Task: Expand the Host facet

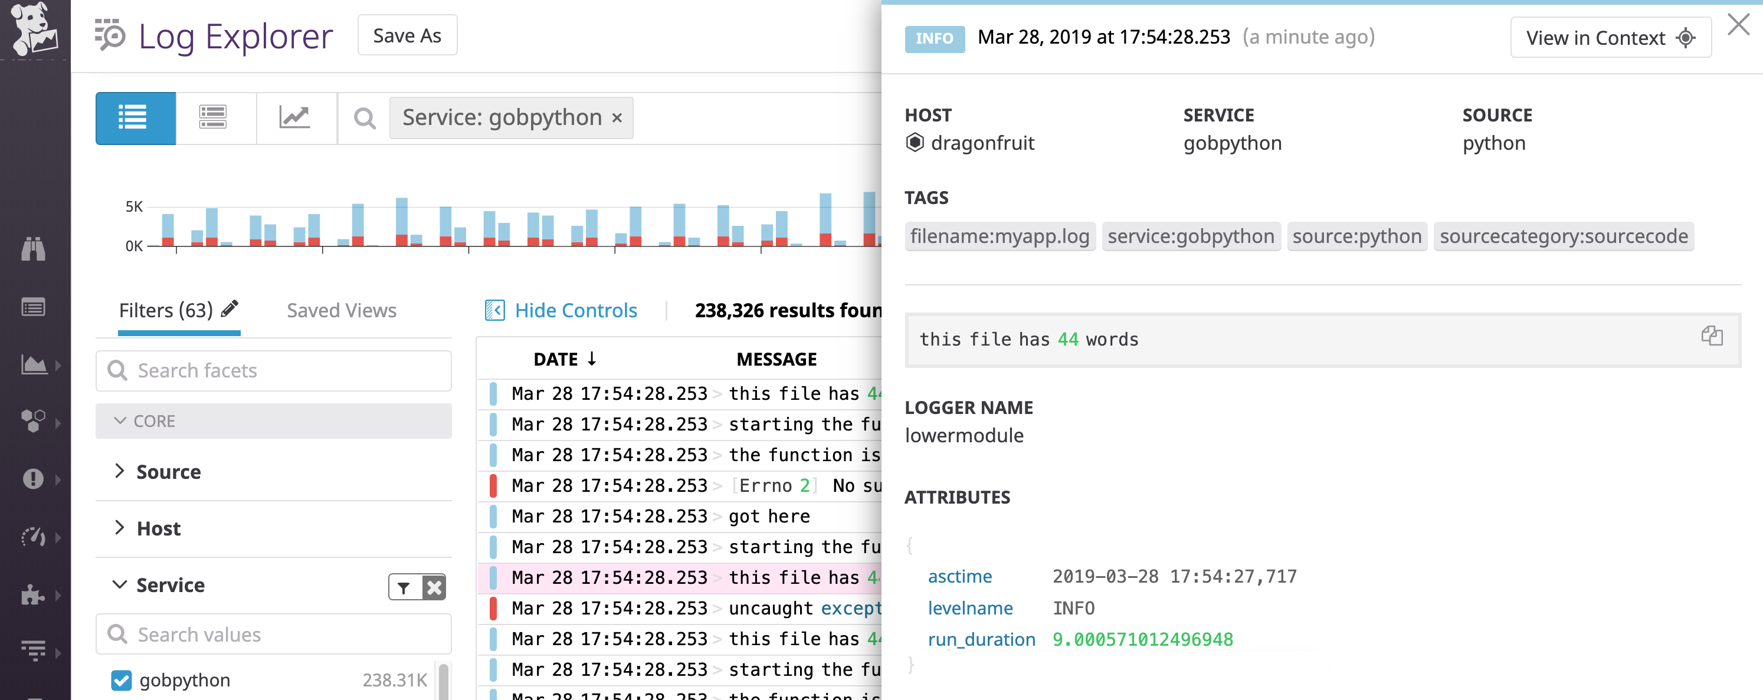Action: [120, 528]
